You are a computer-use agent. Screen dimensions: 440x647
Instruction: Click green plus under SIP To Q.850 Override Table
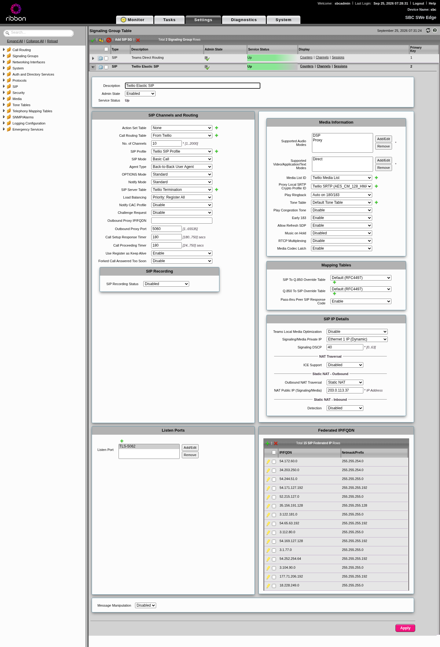[335, 282]
